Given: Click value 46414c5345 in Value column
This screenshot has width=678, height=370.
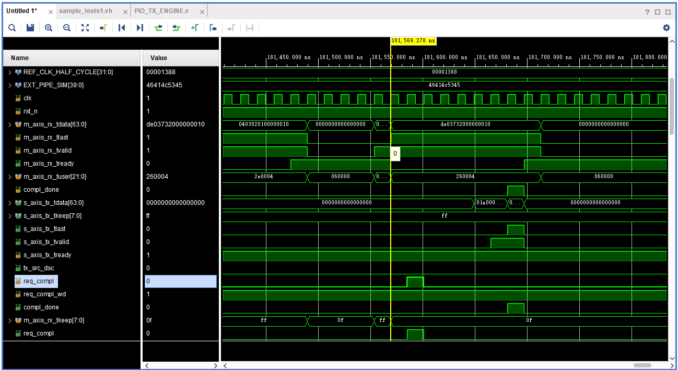Looking at the screenshot, I should 164,85.
